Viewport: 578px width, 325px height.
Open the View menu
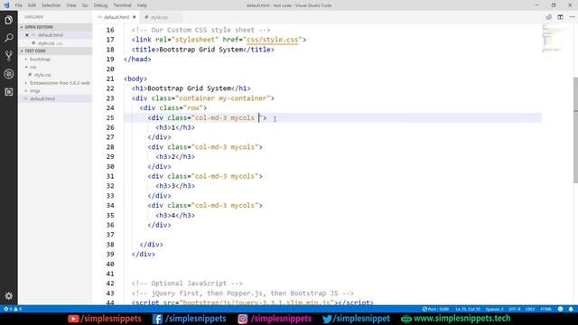[71, 5]
